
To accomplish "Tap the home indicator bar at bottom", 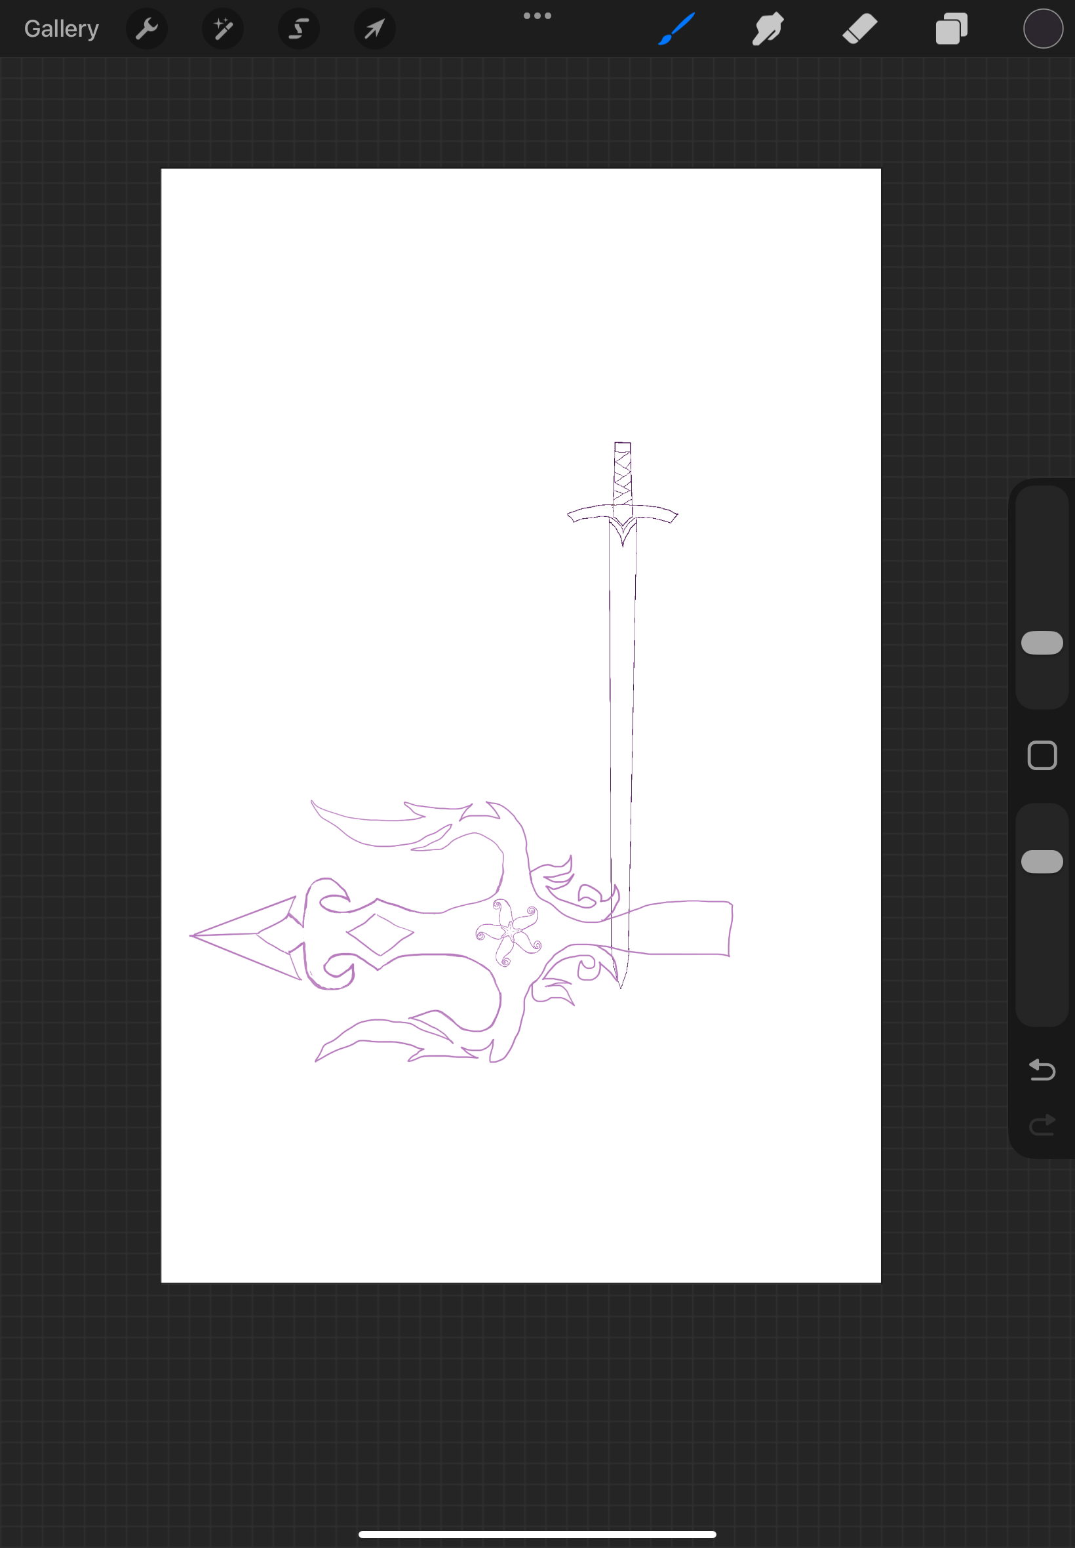I will [537, 1534].
